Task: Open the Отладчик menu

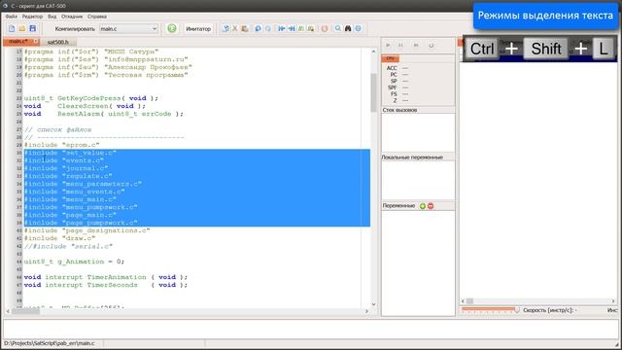Action: (72, 17)
